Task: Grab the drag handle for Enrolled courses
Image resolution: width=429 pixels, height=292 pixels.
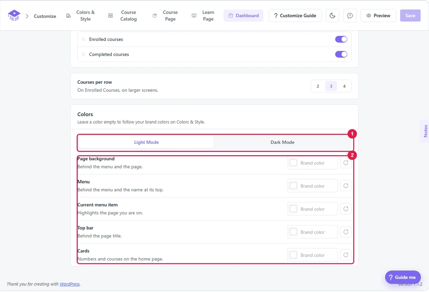Action: [x=83, y=39]
